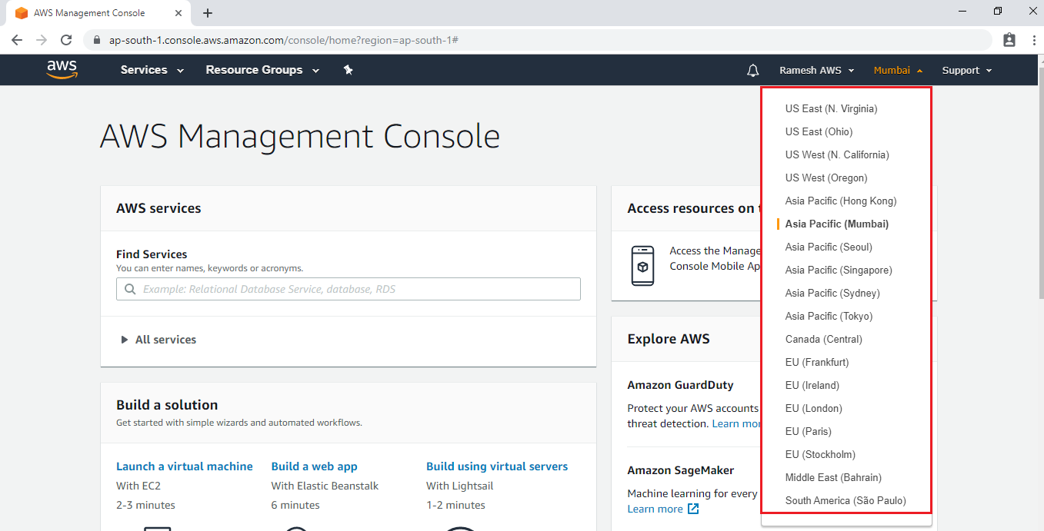The image size is (1044, 531).
Task: Open the Resource Groups dropdown
Action: [x=262, y=70]
